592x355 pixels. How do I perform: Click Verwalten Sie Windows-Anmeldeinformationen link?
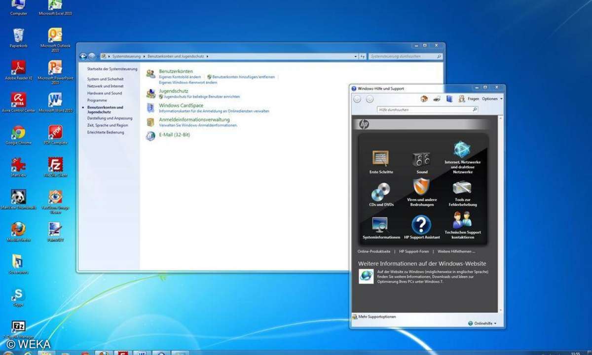point(198,125)
